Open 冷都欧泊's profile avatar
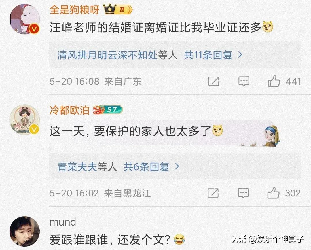 [24, 120]
